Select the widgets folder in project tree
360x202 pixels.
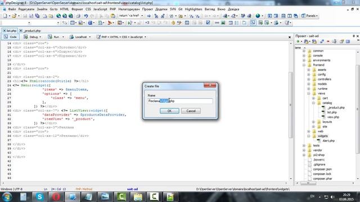click(x=322, y=136)
